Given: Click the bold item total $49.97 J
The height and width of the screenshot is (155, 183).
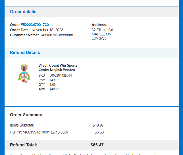Looking at the screenshot, I should [55, 89].
